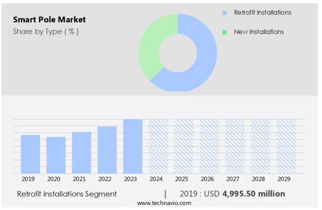Open the www.technavio.com link
The width and height of the screenshot is (322, 210).
tap(164, 203)
